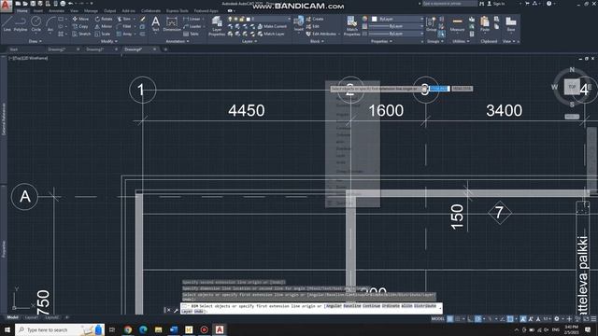Select the Text annotation tool

(x=156, y=24)
